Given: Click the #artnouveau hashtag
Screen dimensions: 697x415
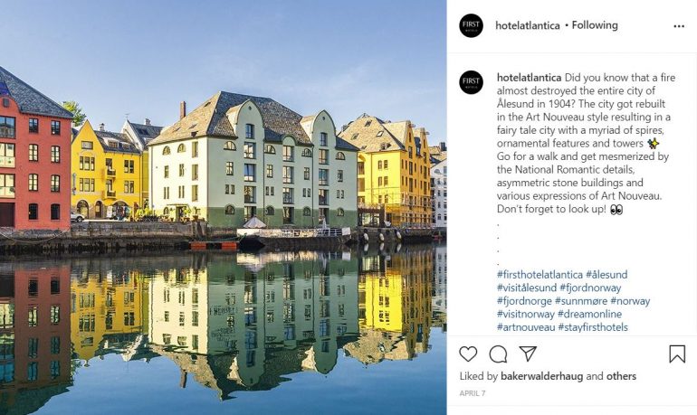Looking at the screenshot, I should [525, 327].
